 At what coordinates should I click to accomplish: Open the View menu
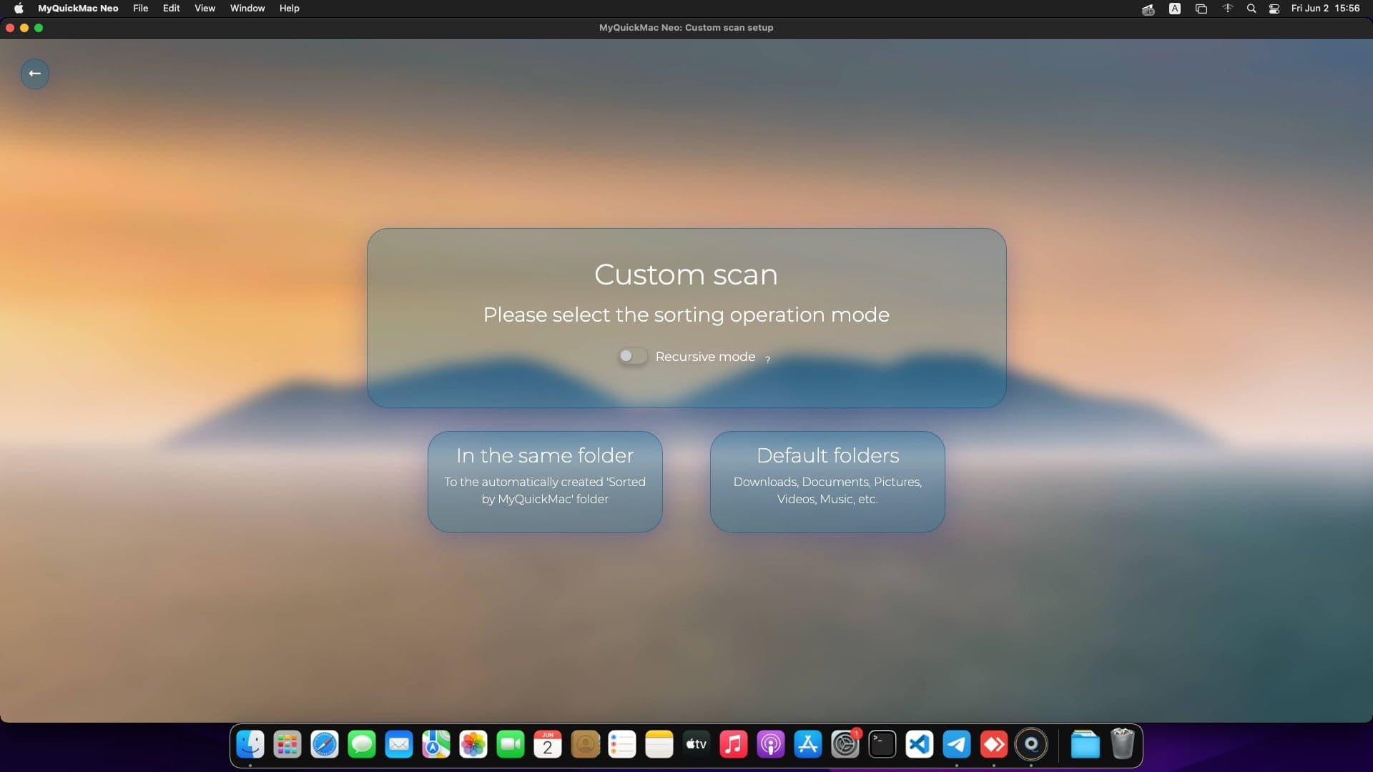pos(205,9)
